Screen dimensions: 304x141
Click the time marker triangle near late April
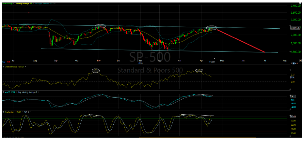coord(215,58)
